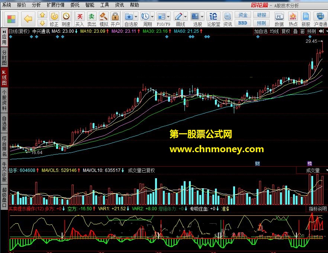Toggle the 复权 price adjustment
Image resolution: width=328 pixels, height=253 pixels.
coord(286,31)
